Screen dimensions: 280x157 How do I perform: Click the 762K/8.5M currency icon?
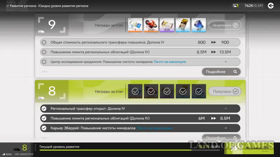[x=236, y=6]
